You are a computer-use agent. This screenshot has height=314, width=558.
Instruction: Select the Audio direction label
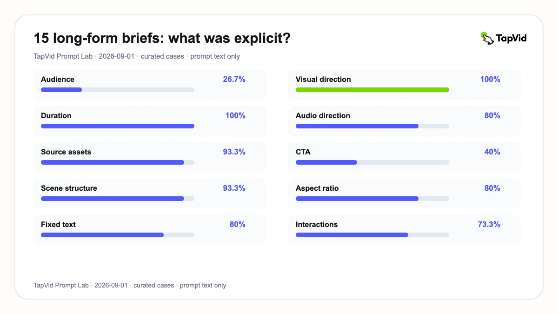click(323, 115)
